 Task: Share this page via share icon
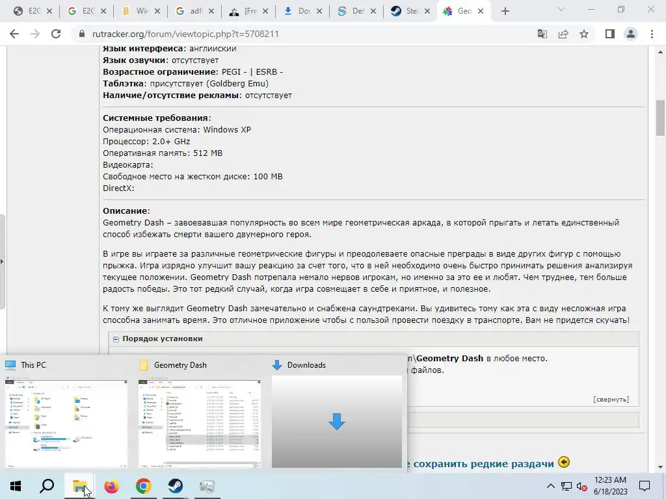point(563,34)
